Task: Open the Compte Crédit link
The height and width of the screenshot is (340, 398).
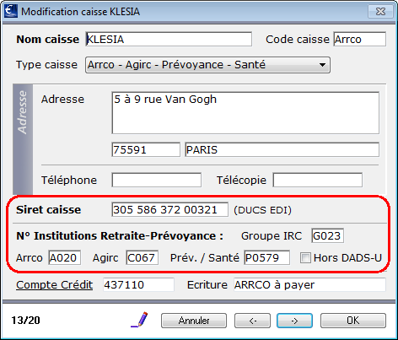Action: pos(54,285)
